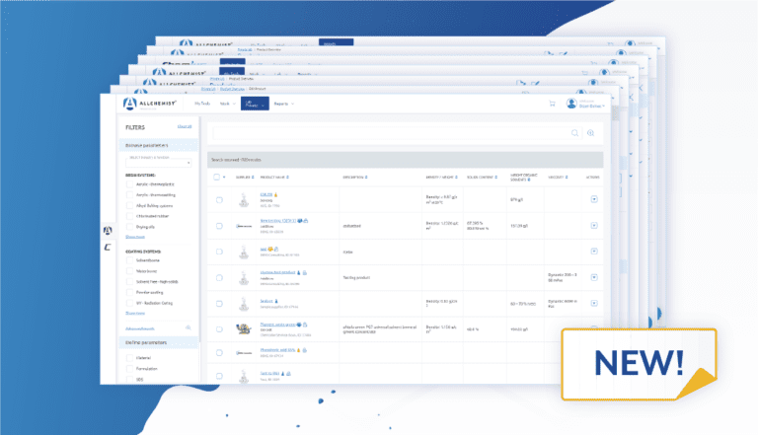Screen dimensions: 758x435
Task: Click the magnifier search icon in the search bar
Action: coord(574,133)
